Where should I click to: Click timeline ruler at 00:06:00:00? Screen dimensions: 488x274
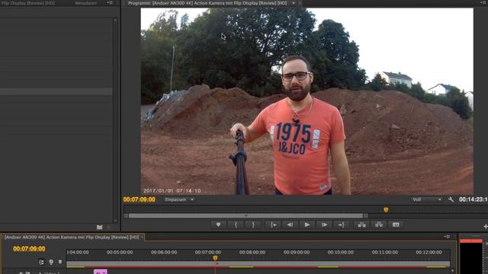(164, 252)
